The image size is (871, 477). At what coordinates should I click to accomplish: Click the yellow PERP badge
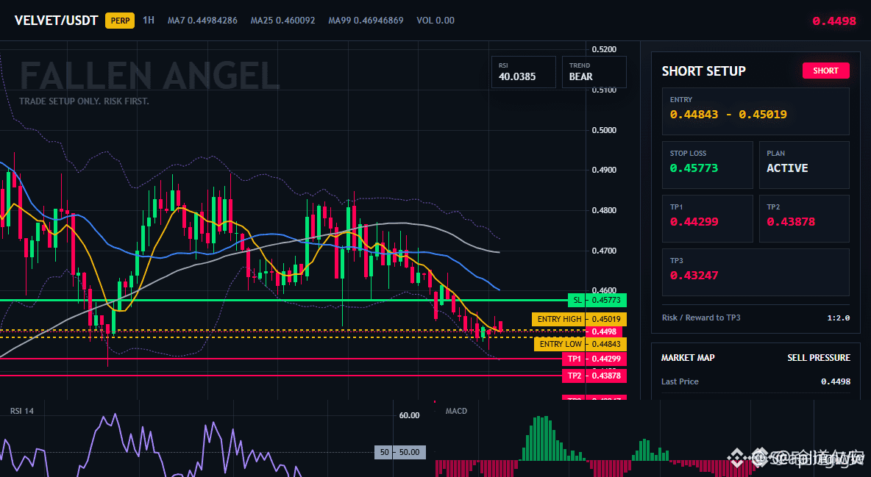[x=120, y=21]
